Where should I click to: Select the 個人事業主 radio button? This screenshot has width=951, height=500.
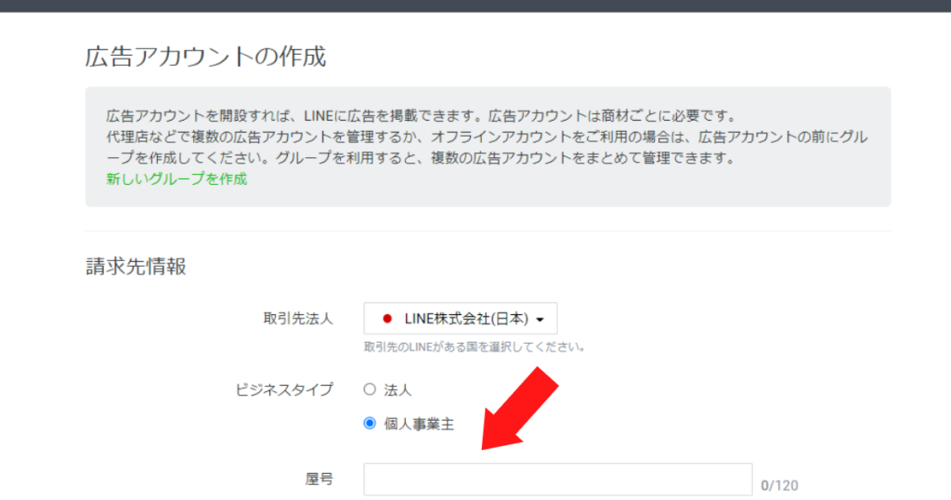(x=370, y=424)
